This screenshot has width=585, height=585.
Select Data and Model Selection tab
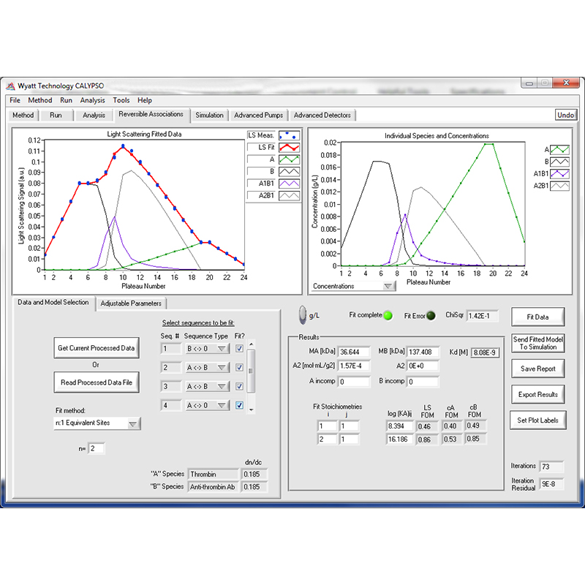point(53,302)
